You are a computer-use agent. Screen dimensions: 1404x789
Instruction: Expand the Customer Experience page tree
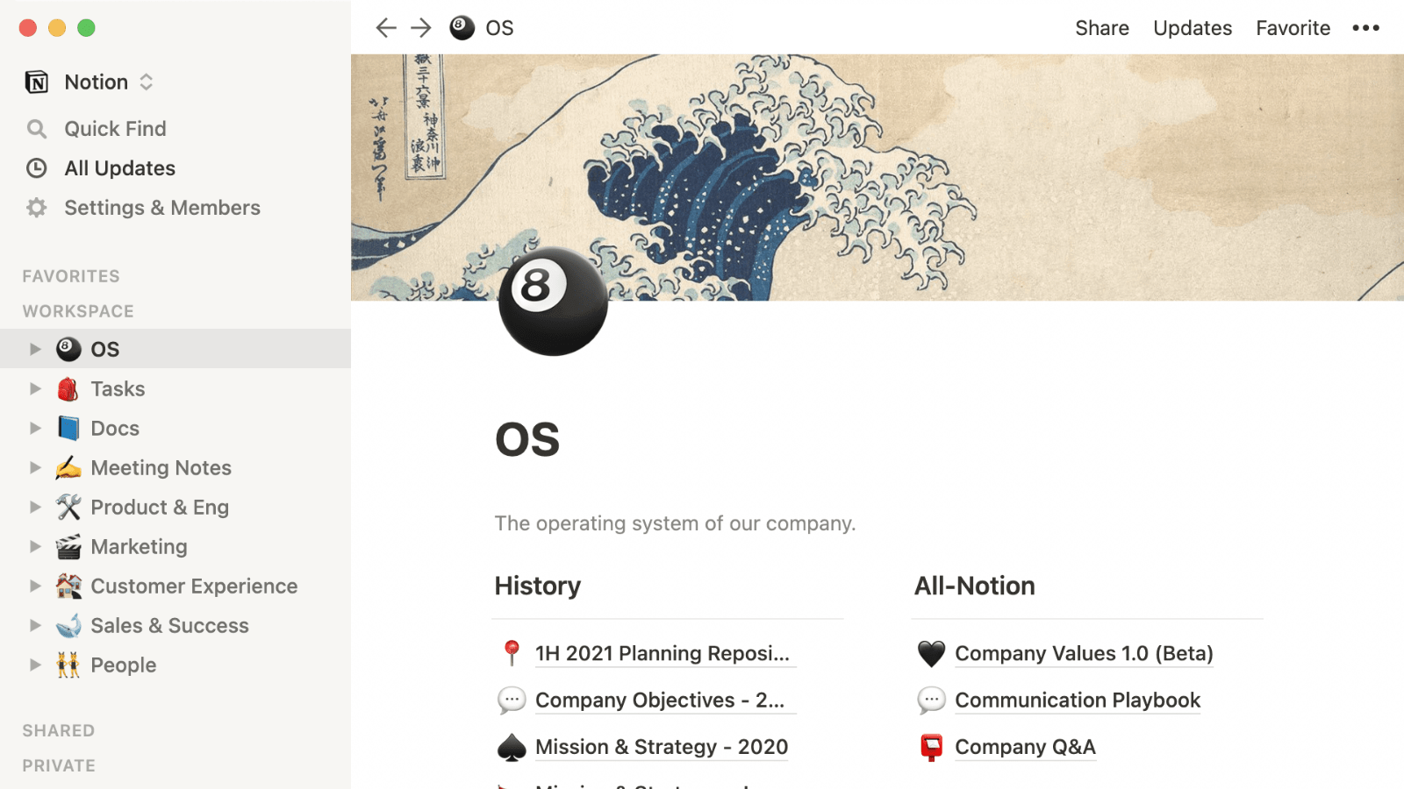point(35,586)
